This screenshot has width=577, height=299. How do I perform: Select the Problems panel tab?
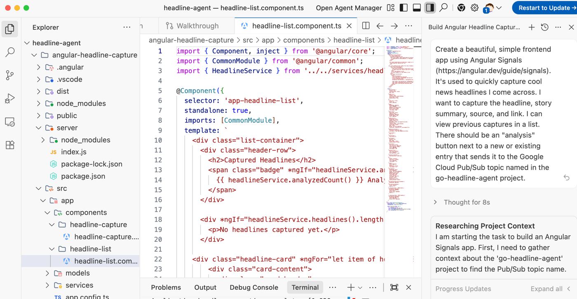[x=166, y=287]
